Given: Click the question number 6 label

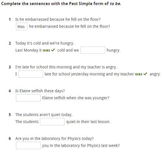Looking at the screenshot, I should pos(10,138).
